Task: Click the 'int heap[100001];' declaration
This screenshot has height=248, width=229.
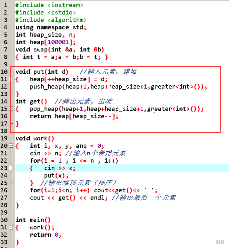Action: (x=45, y=42)
